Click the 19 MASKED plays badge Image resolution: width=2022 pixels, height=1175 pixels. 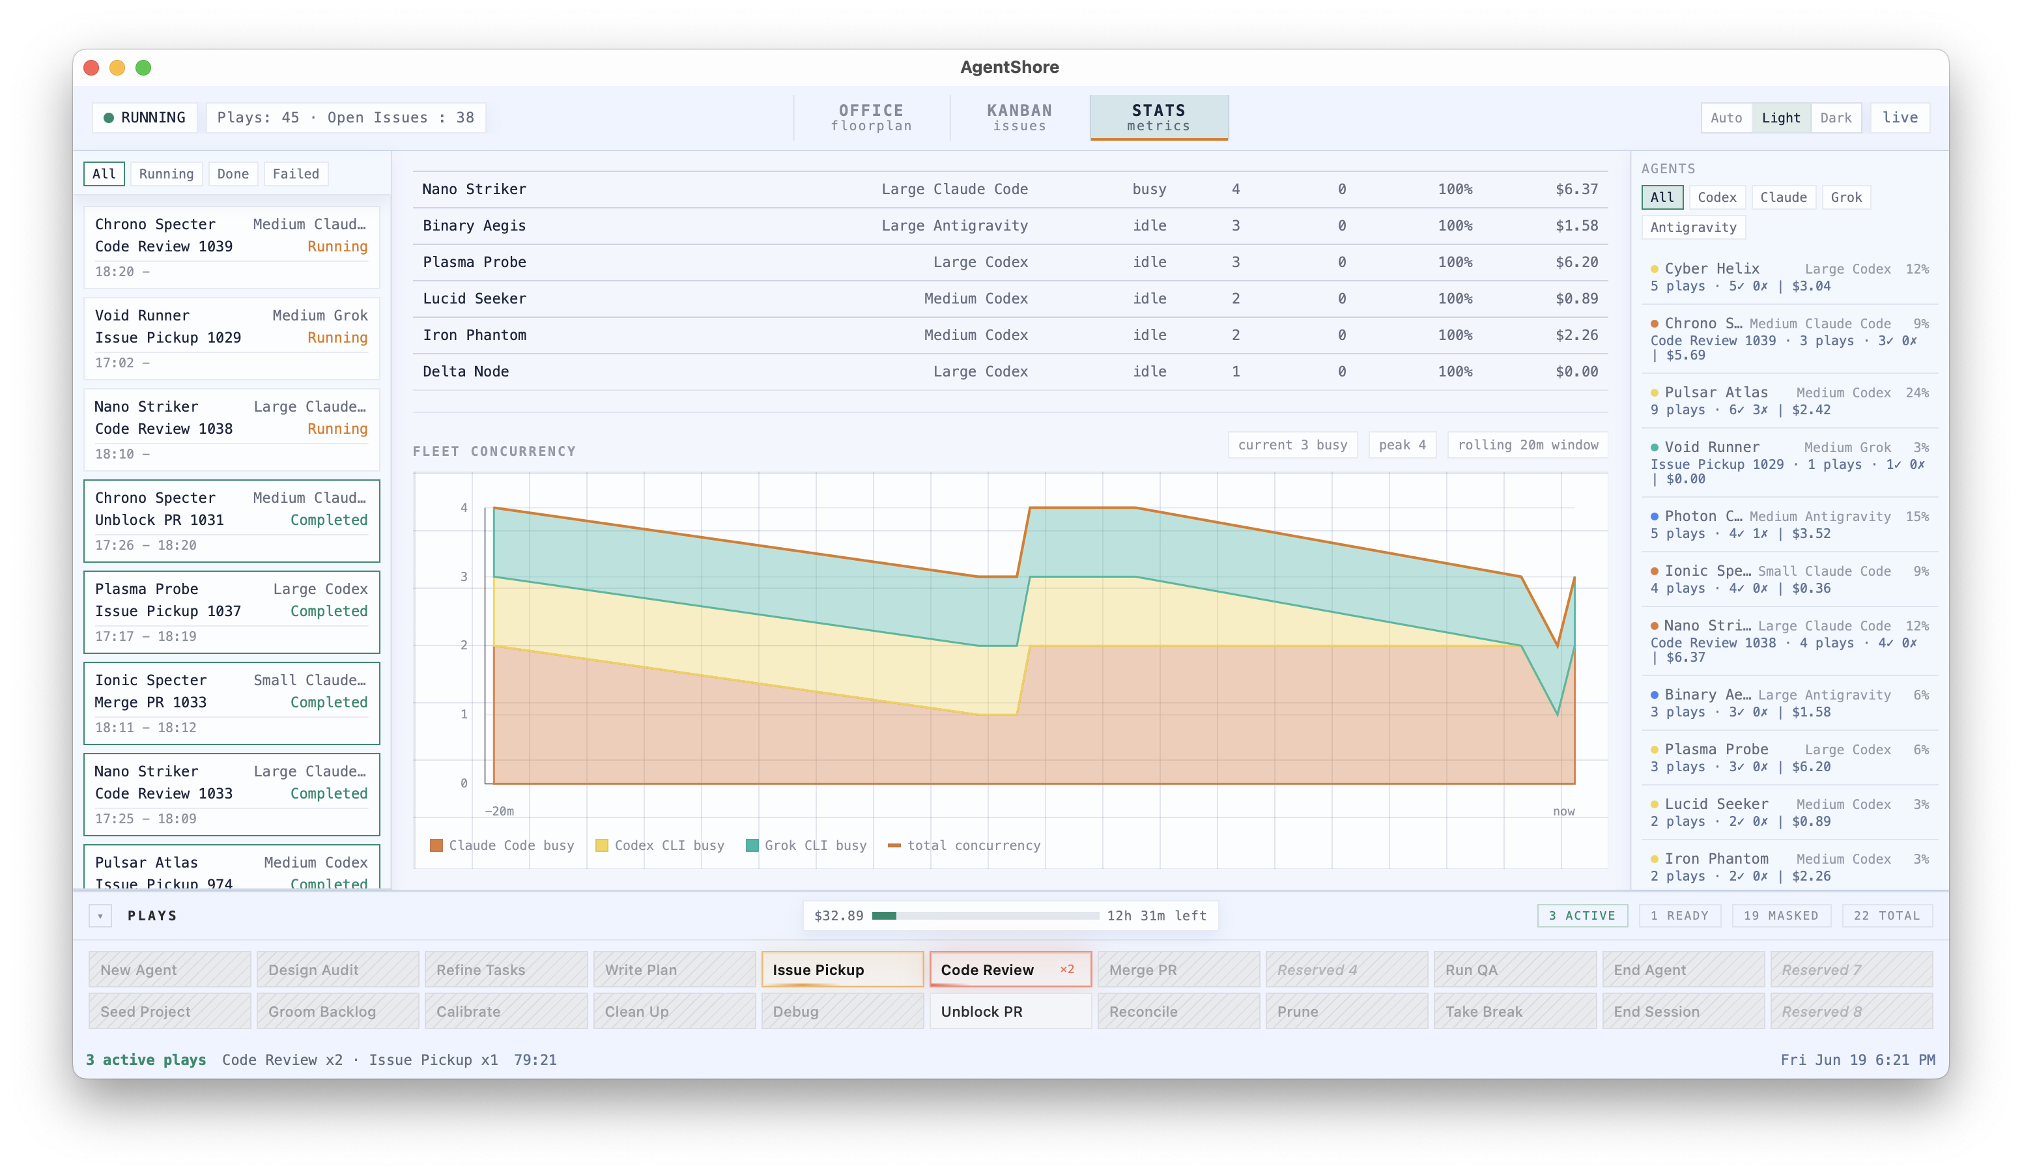click(x=1781, y=916)
